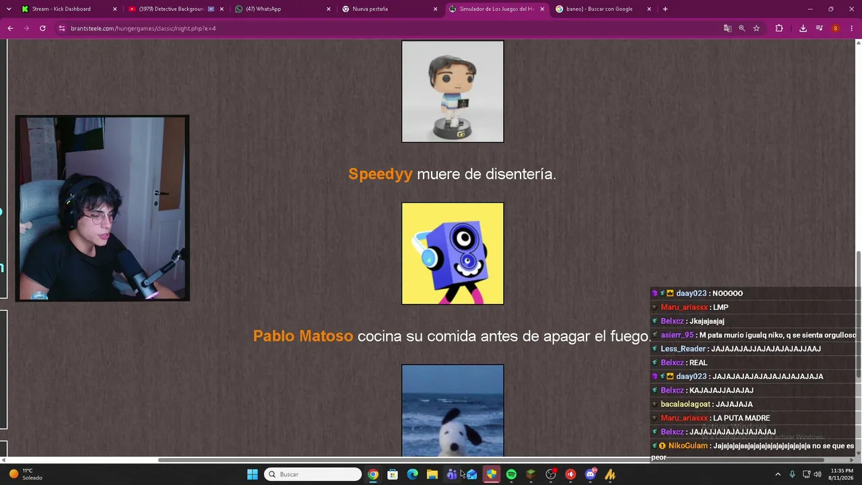Click the streamer webcam overlay

(102, 208)
